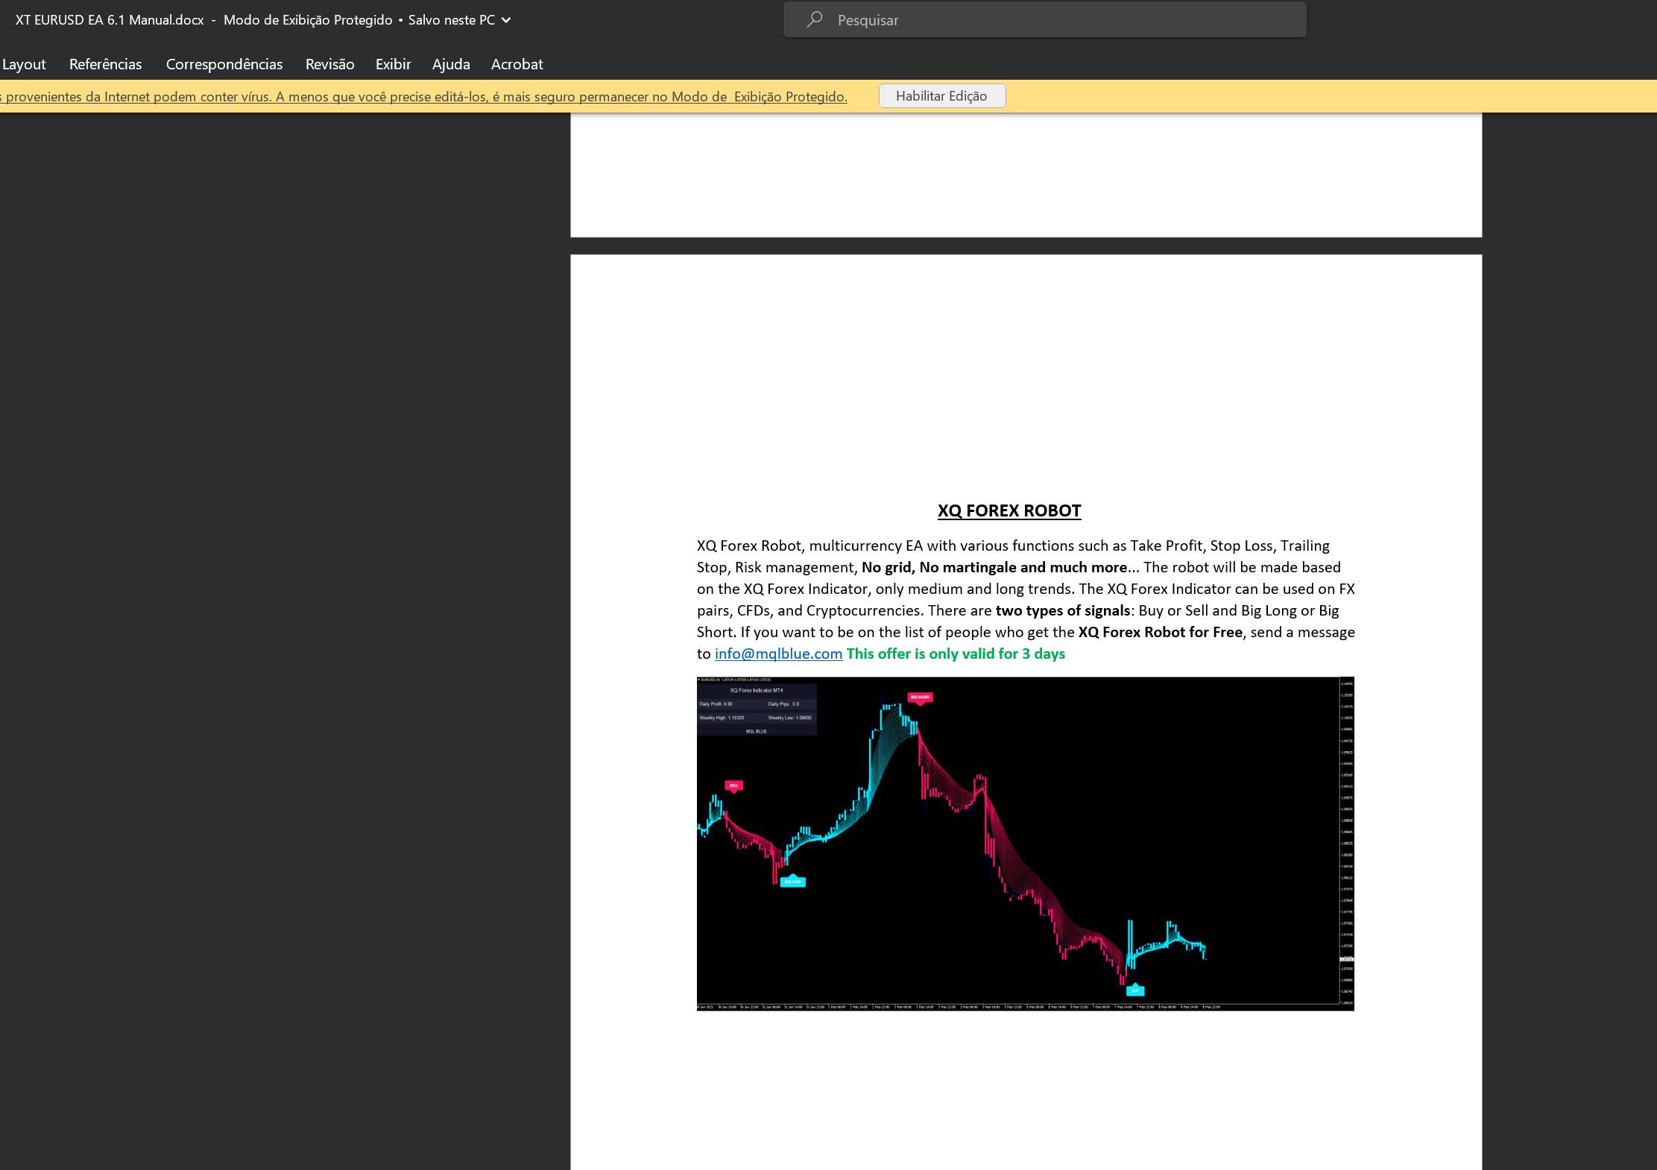
Task: Click the Protected View warning message link
Action: (x=423, y=97)
